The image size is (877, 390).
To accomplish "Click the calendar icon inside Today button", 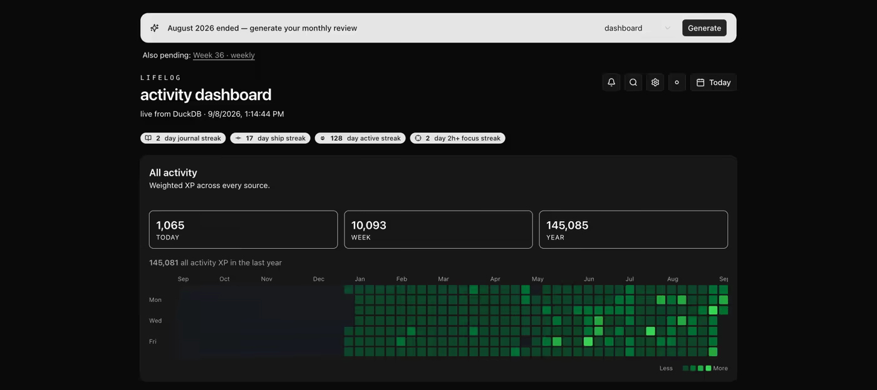I will click(x=700, y=82).
